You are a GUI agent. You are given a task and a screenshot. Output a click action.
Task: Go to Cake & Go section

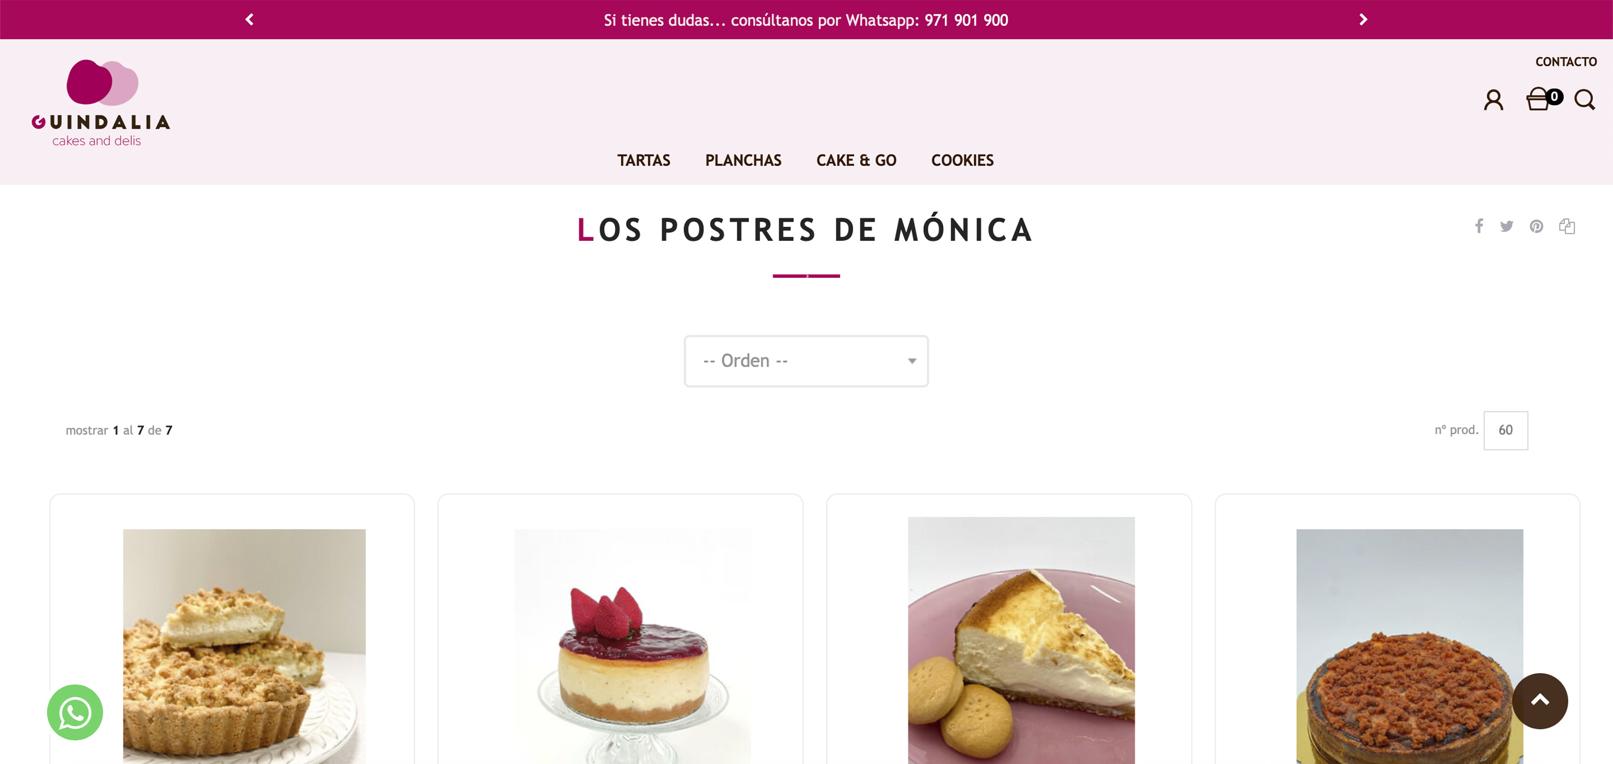856,160
